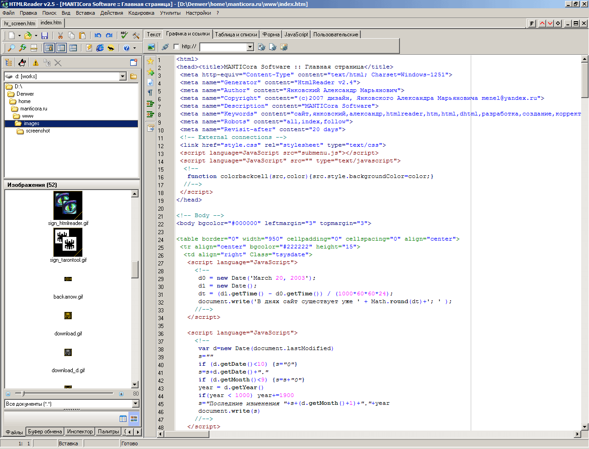The height and width of the screenshot is (449, 589).
Task: Add a bookmark with the star-plus icon
Action: point(150,72)
